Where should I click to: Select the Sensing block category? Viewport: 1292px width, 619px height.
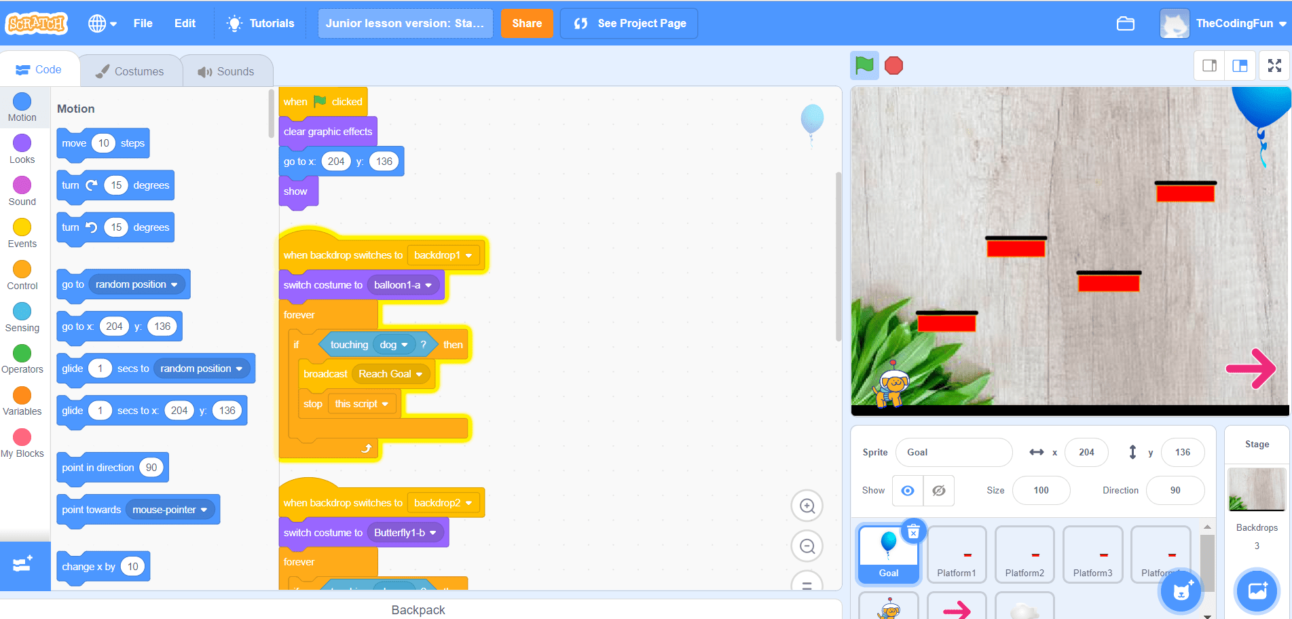pyautogui.click(x=22, y=318)
